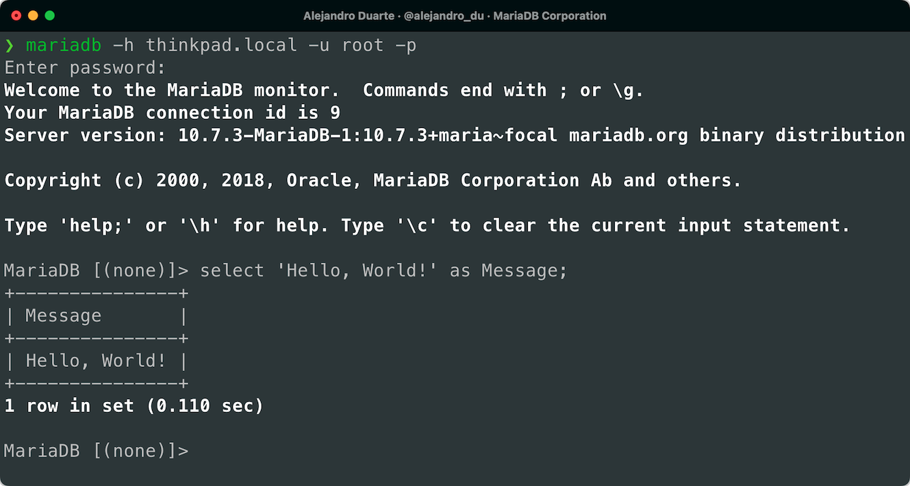Click the green shell prompt chevron
The image size is (910, 486).
[10, 46]
